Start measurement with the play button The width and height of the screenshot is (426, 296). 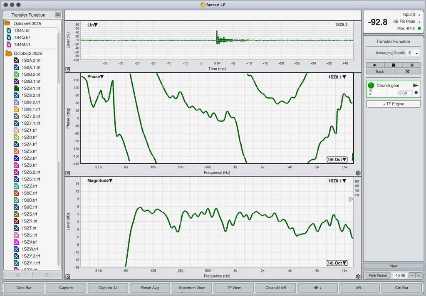(375, 65)
